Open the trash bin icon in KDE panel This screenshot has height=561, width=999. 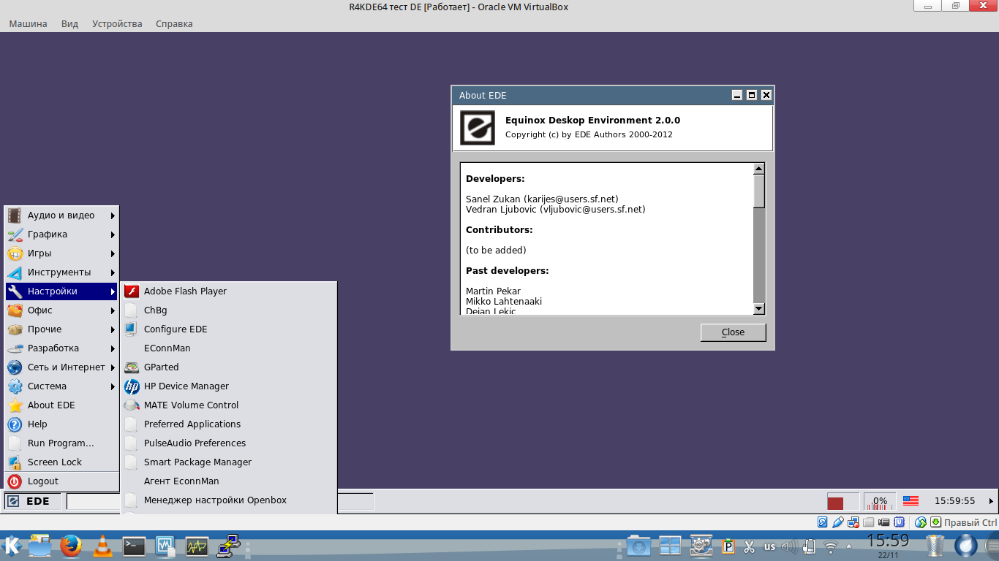(x=935, y=546)
